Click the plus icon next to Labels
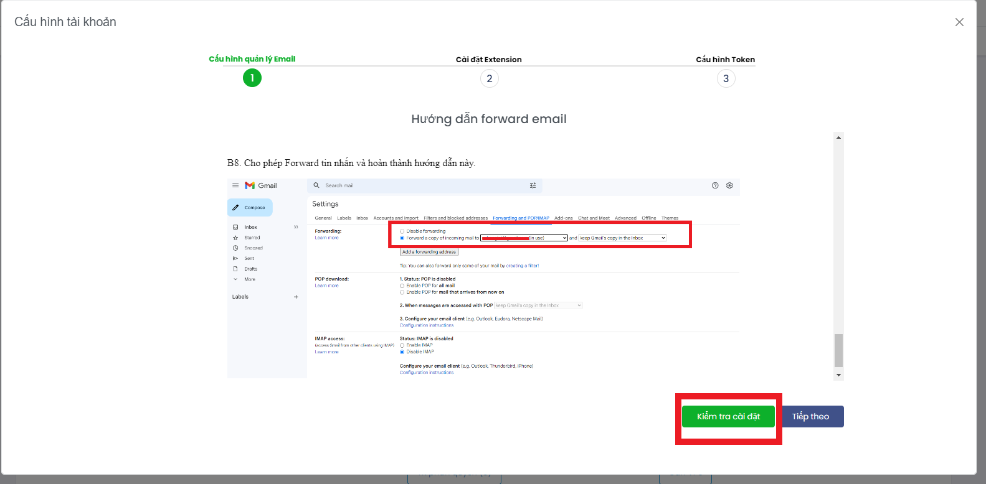The height and width of the screenshot is (484, 986). (x=296, y=297)
